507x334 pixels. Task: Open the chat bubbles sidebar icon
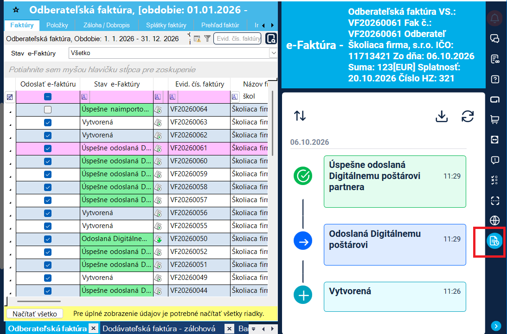click(495, 39)
